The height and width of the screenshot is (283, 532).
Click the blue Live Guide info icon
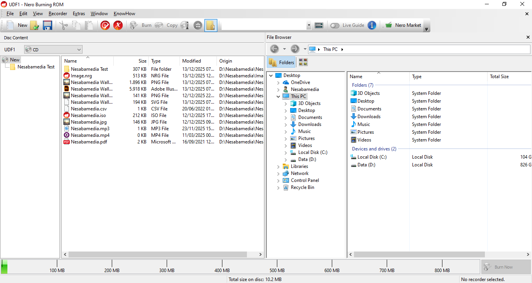click(x=372, y=25)
